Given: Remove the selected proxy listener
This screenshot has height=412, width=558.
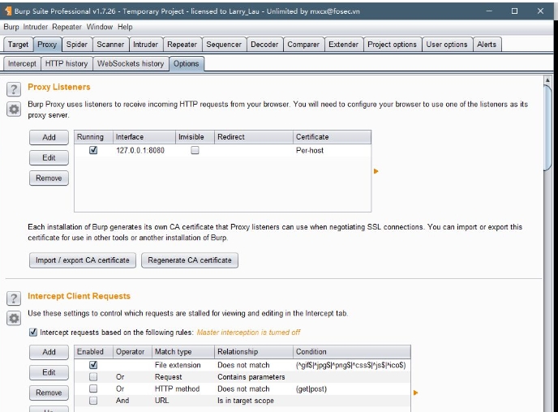Looking at the screenshot, I should click(x=49, y=178).
